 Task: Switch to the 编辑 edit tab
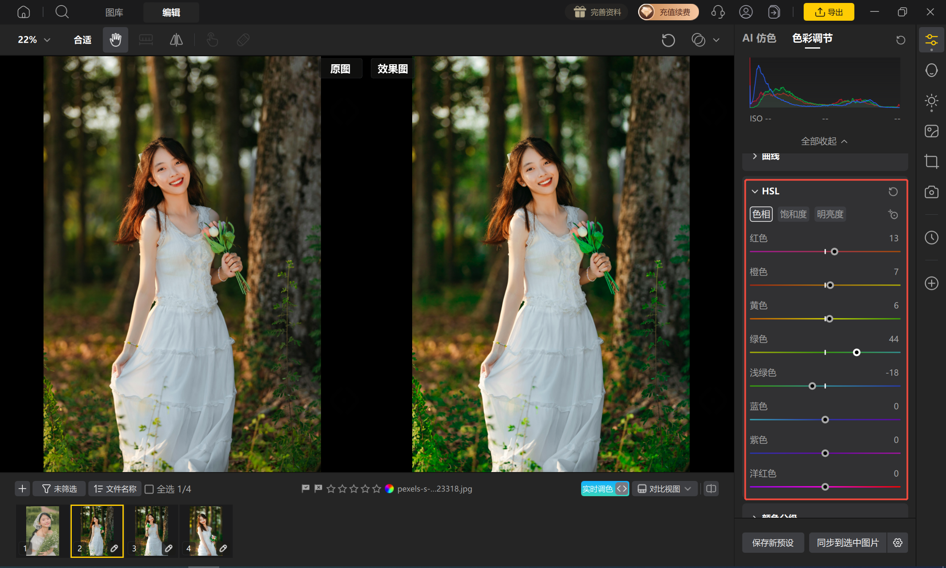(x=171, y=12)
